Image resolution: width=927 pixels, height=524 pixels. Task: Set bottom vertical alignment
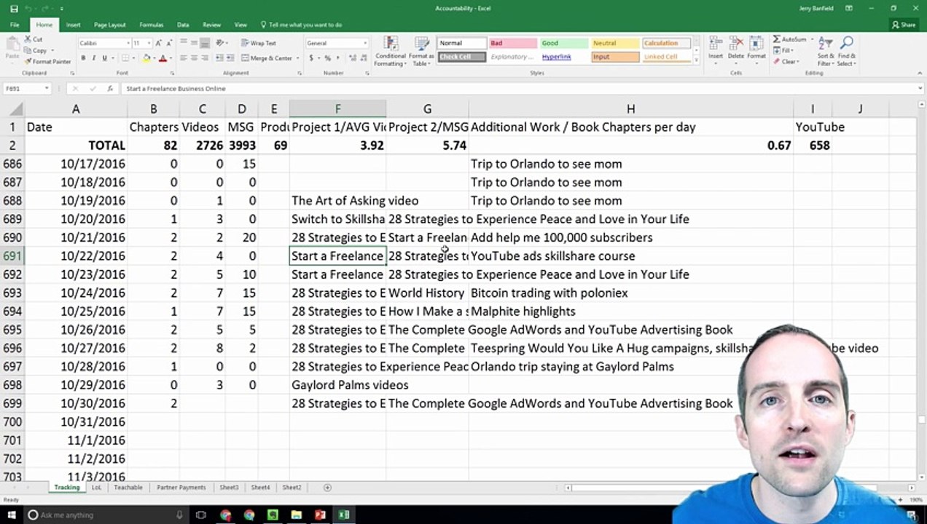206,43
